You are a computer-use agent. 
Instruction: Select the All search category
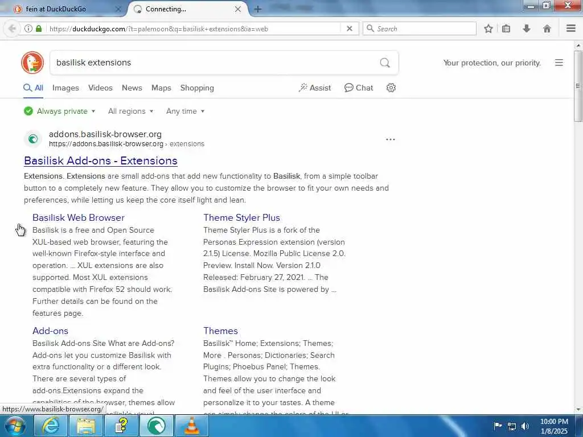(x=33, y=88)
